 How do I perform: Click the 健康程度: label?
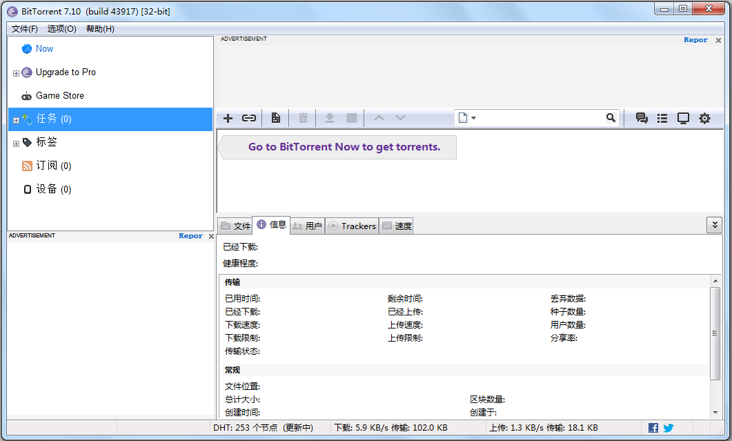pyautogui.click(x=240, y=264)
